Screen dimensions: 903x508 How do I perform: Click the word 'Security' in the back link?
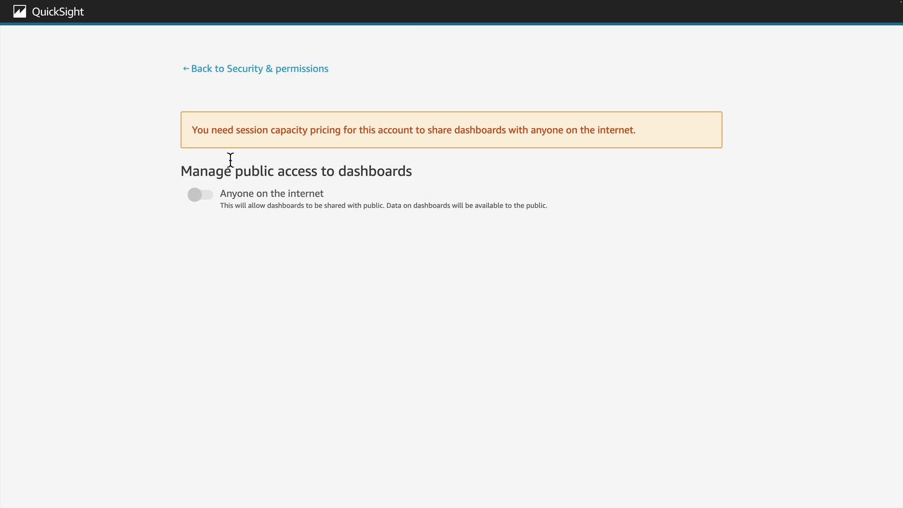click(x=244, y=69)
